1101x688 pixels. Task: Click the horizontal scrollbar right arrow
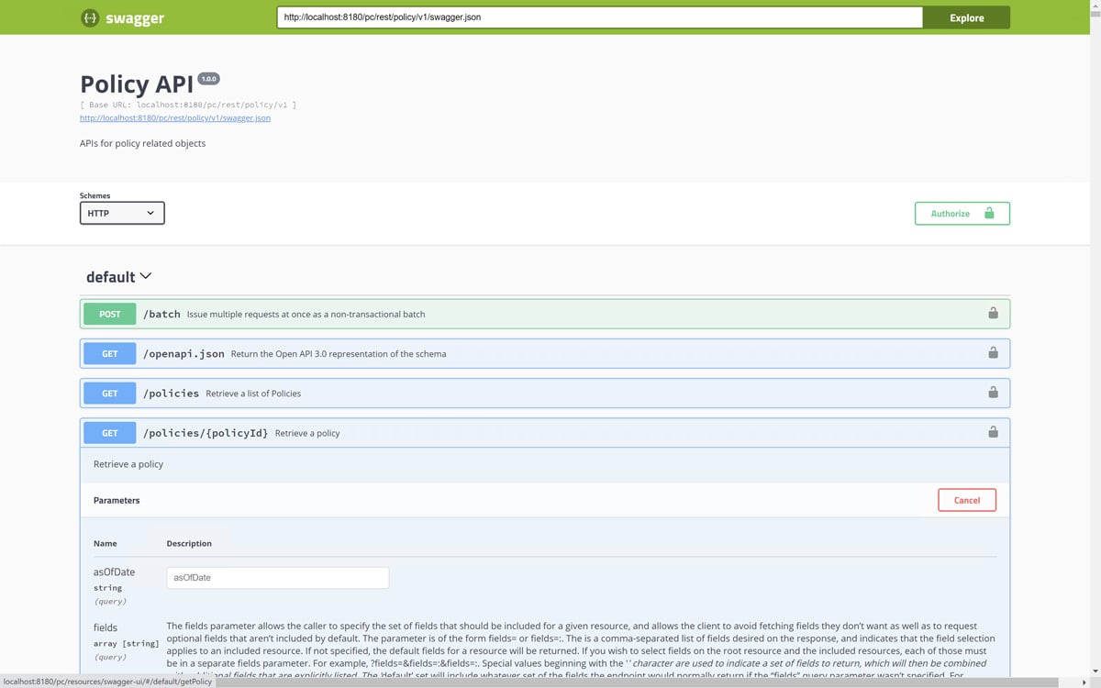tap(1084, 682)
